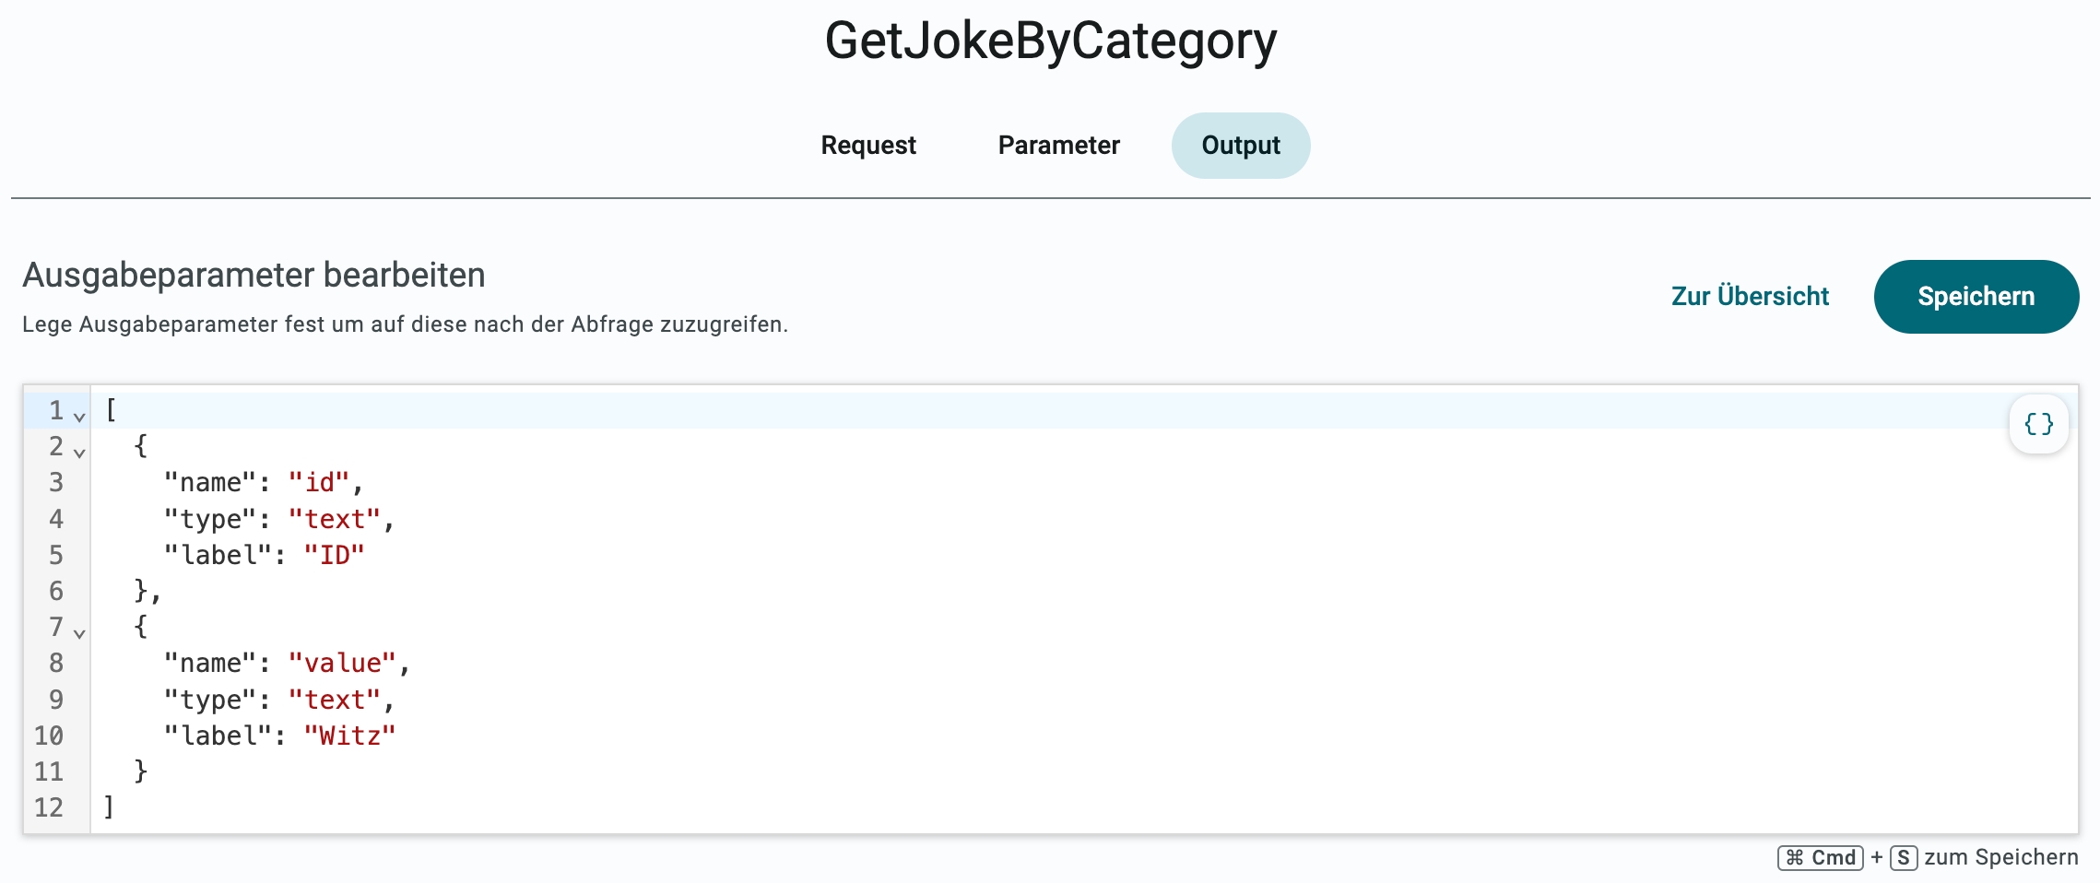Follow the Zur Übersicht link
Screen dimensions: 2100x883
click(1750, 296)
